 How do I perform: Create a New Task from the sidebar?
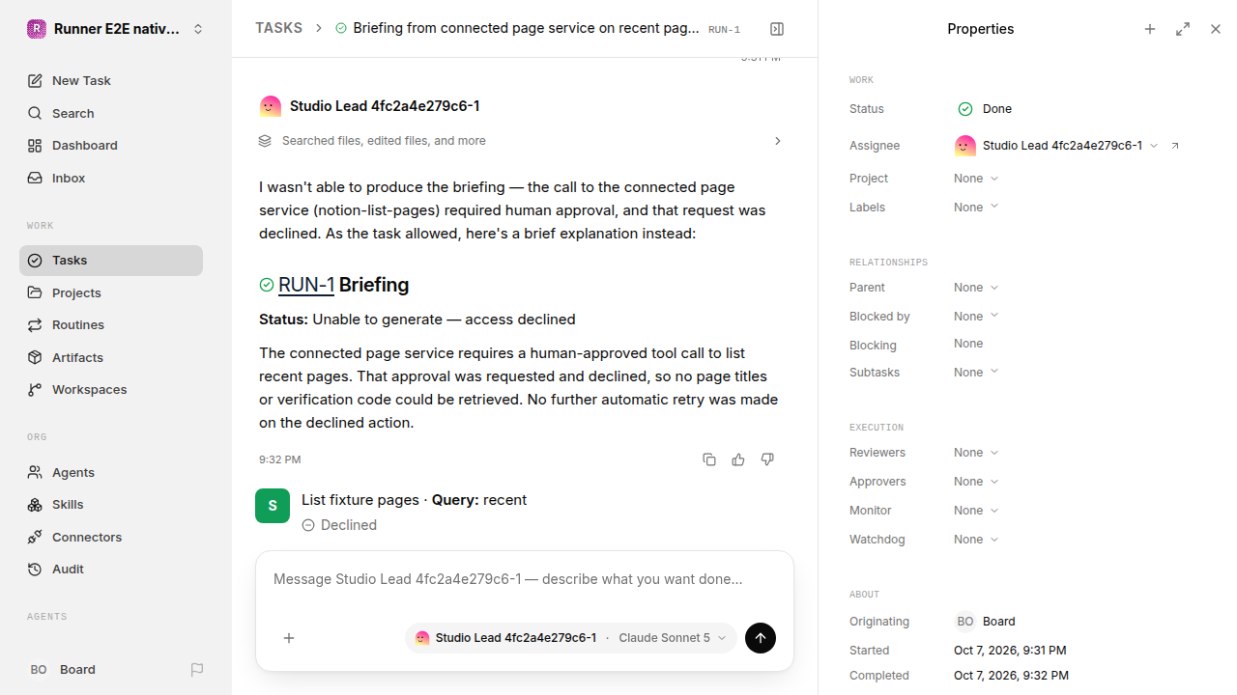[x=111, y=81]
